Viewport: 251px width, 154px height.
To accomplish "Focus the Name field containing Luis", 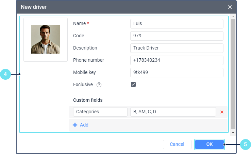I will (177, 24).
